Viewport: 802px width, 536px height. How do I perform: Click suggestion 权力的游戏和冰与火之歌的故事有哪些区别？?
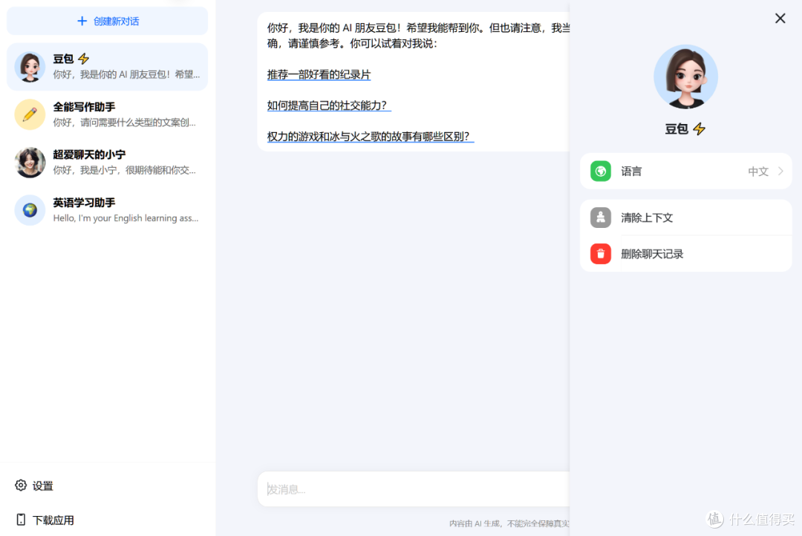pos(371,137)
